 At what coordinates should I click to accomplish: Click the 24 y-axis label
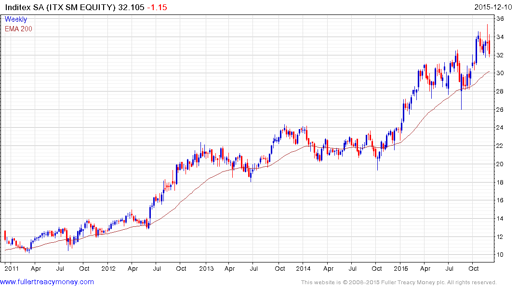500,128
